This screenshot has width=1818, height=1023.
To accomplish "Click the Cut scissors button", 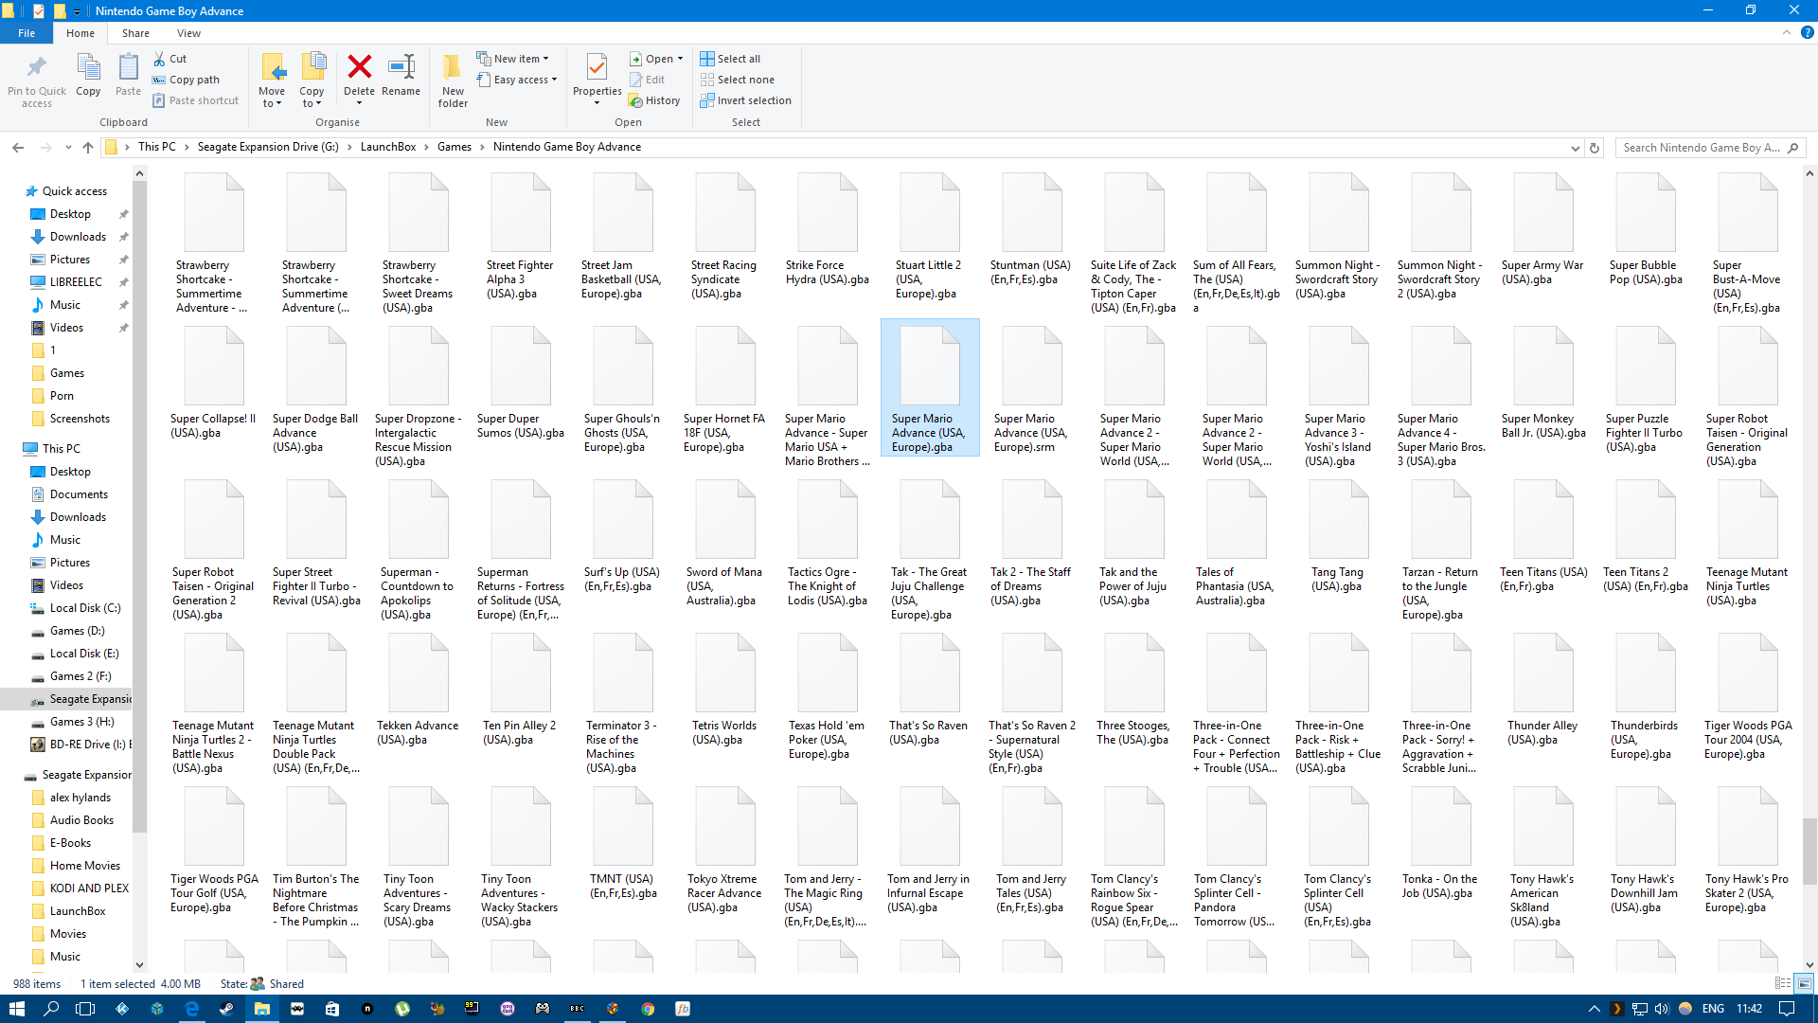I will (170, 59).
